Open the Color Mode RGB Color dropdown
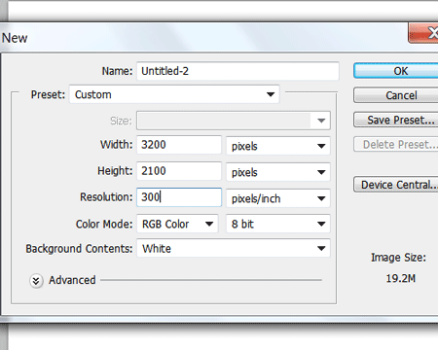The image size is (438, 350). [177, 224]
